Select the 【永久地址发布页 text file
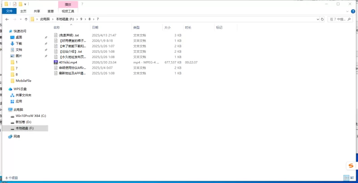 tap(72, 57)
